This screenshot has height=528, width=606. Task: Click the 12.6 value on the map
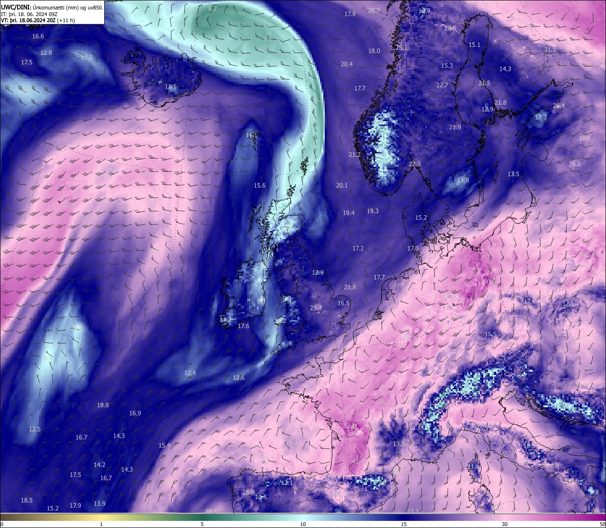(x=239, y=378)
